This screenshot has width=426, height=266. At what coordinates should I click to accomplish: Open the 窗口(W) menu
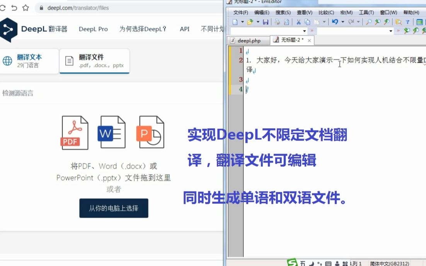pos(389,12)
